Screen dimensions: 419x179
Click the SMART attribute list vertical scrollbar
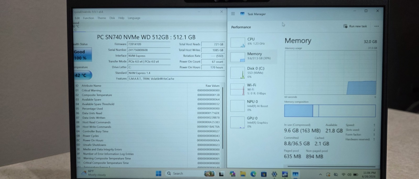223,118
